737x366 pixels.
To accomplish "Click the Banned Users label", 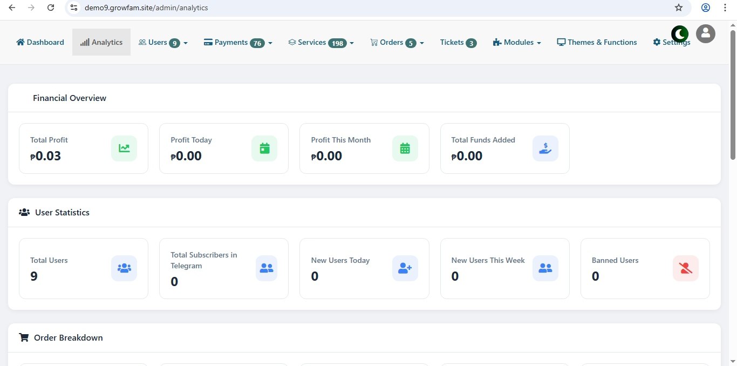I will pyautogui.click(x=615, y=260).
